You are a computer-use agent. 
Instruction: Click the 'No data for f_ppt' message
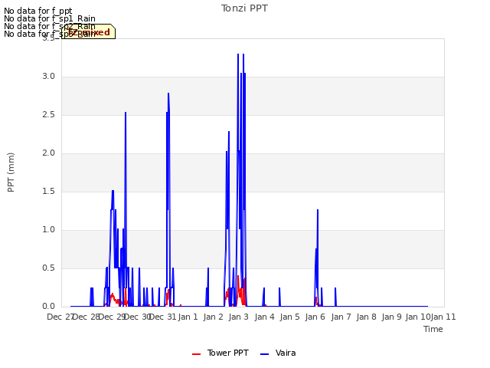pyautogui.click(x=38, y=11)
